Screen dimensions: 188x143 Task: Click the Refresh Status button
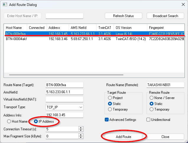[x=123, y=16]
